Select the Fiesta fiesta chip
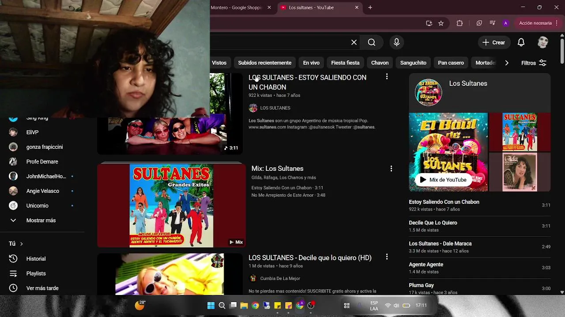Image resolution: width=565 pixels, height=317 pixels. (x=345, y=63)
